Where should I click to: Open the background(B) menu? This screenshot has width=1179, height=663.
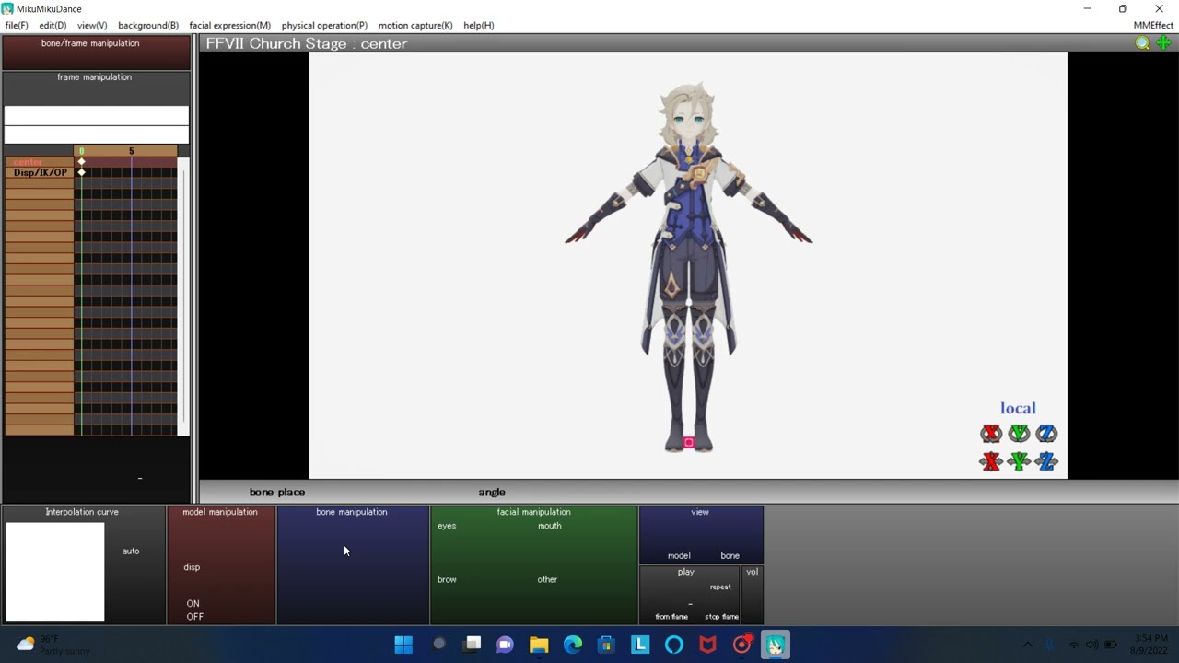point(148,25)
